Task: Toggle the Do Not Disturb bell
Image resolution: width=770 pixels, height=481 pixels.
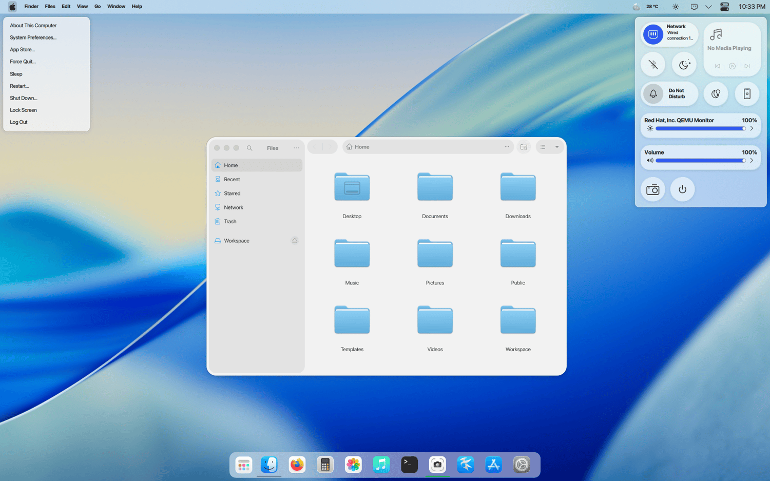Action: tap(653, 94)
